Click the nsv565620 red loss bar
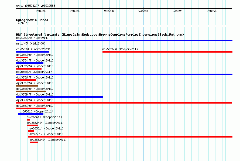Screen dimensions: 240x161 tap(167, 52)
